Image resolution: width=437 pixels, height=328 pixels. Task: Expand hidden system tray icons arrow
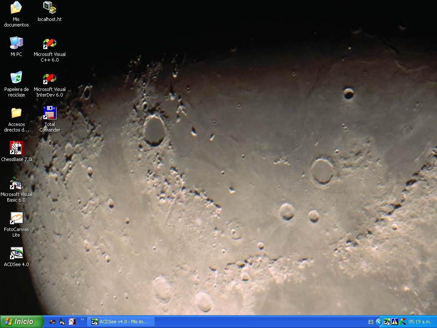[379, 322]
